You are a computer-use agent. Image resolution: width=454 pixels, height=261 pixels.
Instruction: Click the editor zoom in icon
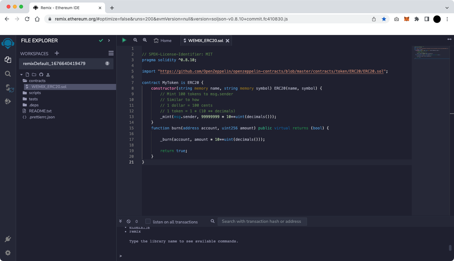[x=145, y=40]
